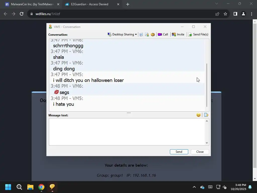Close the MalwareCre Inc. tab
The image size is (257, 193).
(x=58, y=5)
